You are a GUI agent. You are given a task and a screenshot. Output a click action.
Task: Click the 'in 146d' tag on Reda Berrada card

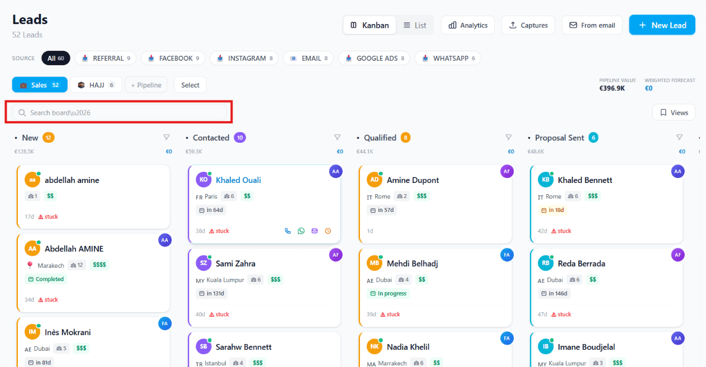[x=555, y=293]
